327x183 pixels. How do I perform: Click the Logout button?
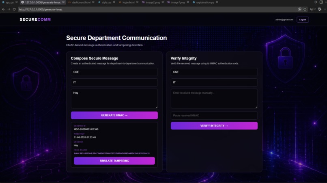(303, 19)
